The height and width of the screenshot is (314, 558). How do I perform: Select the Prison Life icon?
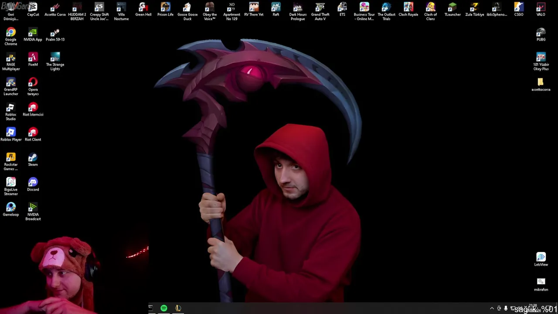(x=165, y=10)
